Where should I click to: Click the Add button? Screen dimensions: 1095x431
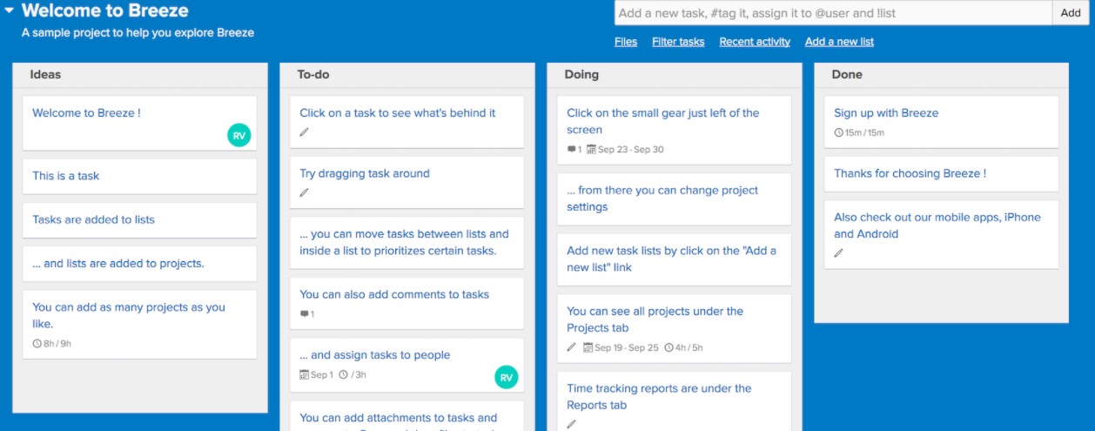point(1070,13)
